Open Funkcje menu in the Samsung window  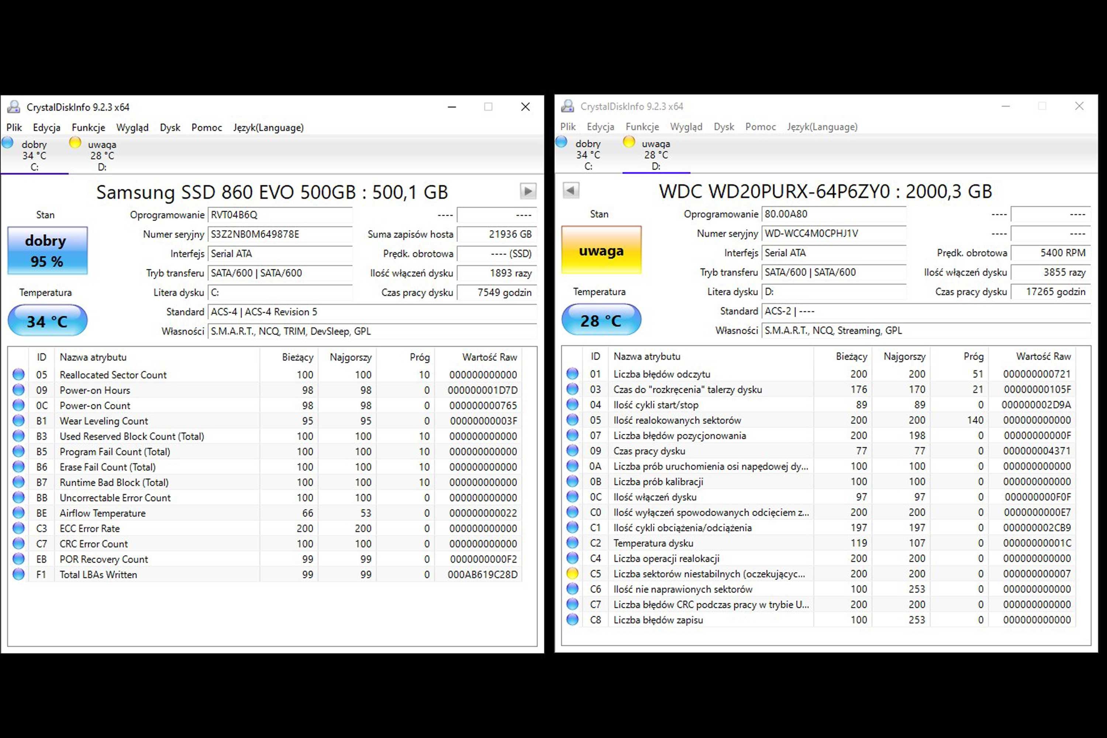coord(89,128)
